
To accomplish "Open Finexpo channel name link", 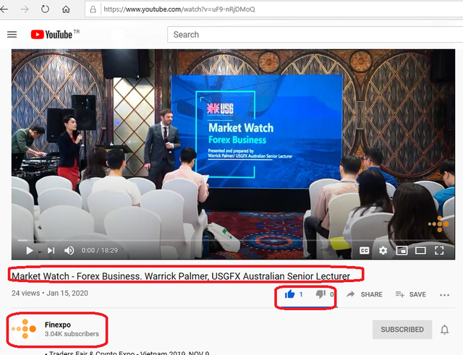I will [58, 325].
